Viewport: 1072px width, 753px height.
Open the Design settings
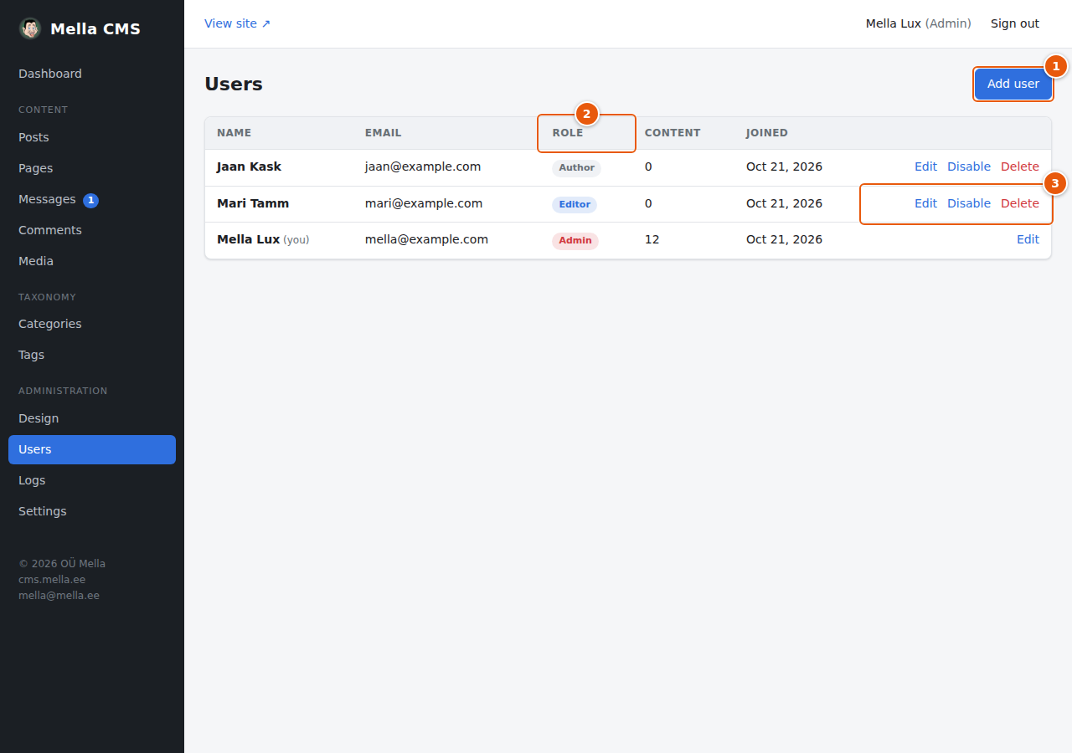coord(92,418)
